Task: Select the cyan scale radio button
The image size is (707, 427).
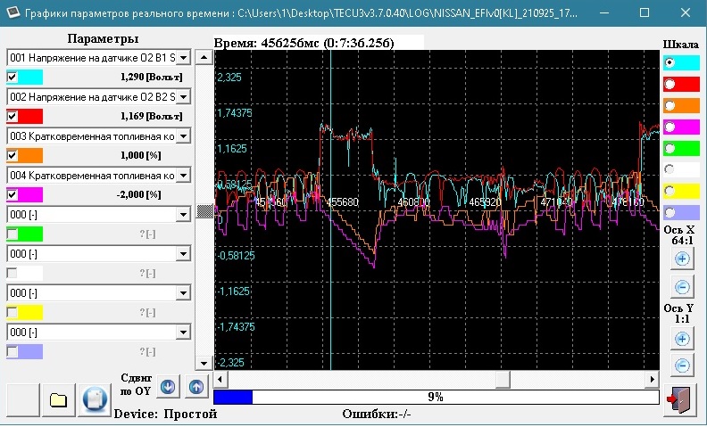Action: pyautogui.click(x=670, y=62)
